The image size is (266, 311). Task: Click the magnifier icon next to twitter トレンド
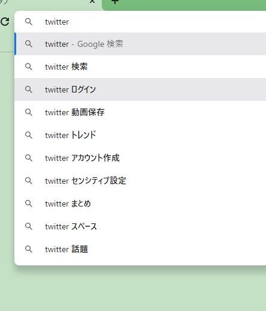pos(29,135)
